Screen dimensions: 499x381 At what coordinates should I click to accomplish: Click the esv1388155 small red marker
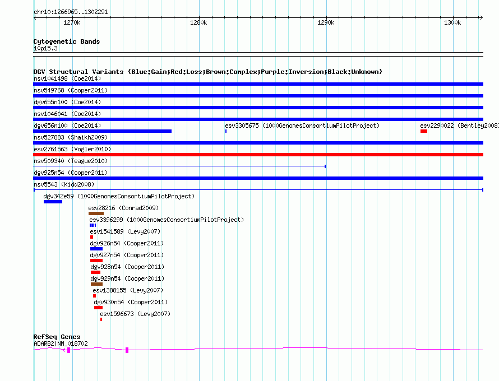[95, 296]
